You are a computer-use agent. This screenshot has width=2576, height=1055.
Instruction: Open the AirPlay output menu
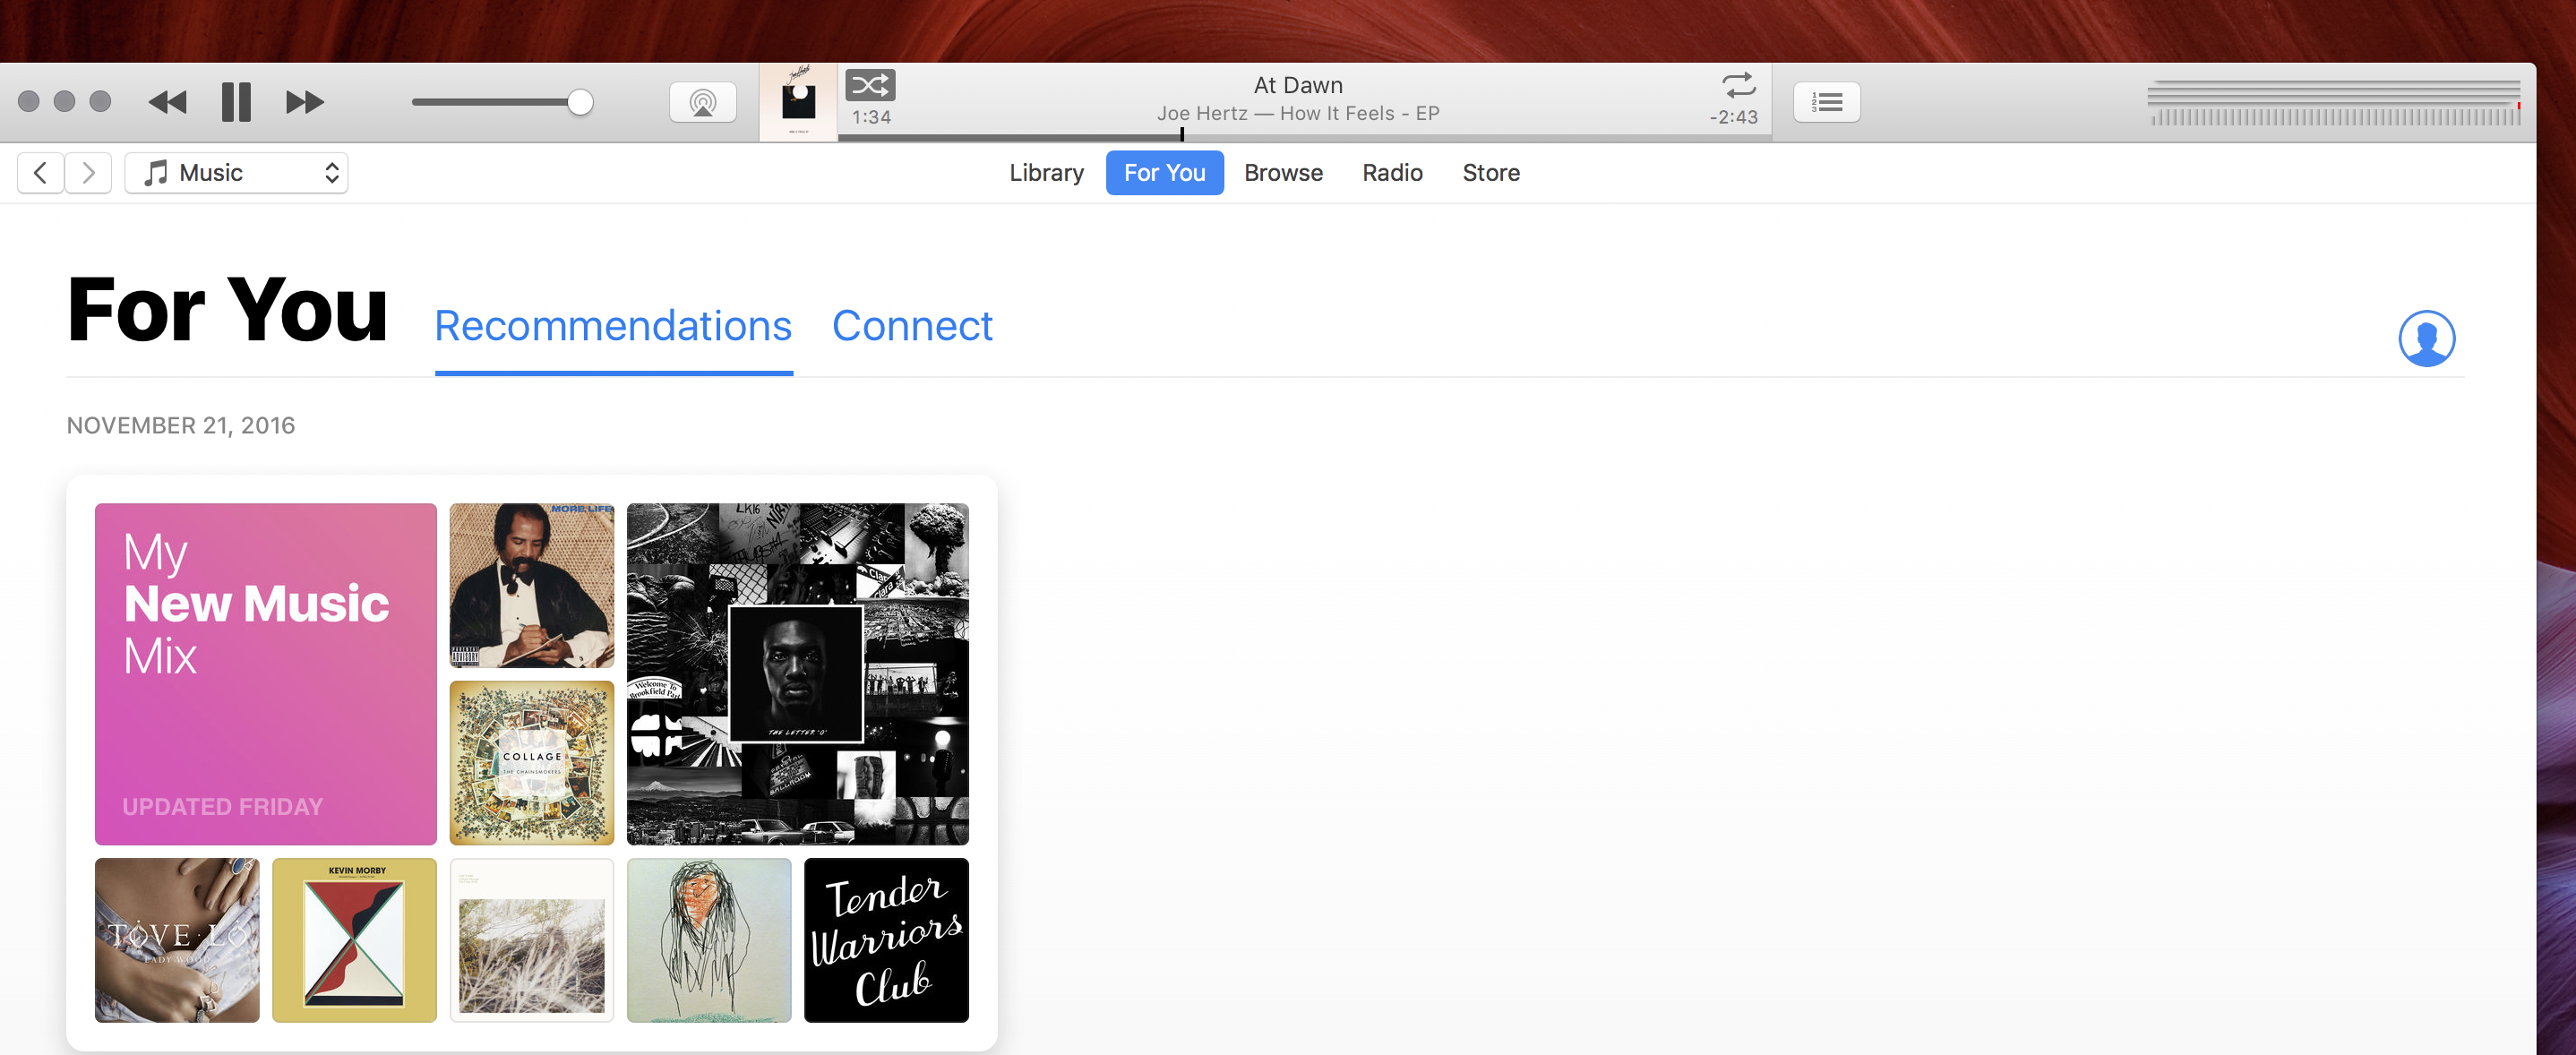point(703,102)
